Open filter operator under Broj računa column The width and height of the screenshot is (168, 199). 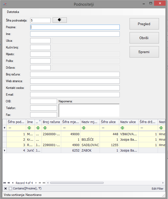[45, 128]
